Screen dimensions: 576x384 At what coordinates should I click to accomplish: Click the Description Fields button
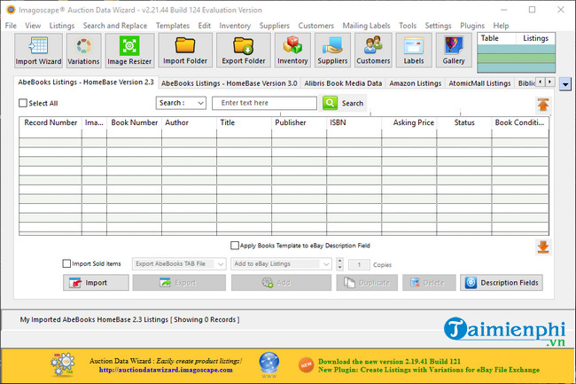coord(501,283)
